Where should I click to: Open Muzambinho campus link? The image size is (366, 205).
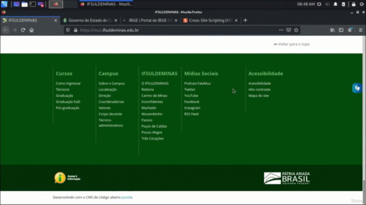[x=152, y=114]
